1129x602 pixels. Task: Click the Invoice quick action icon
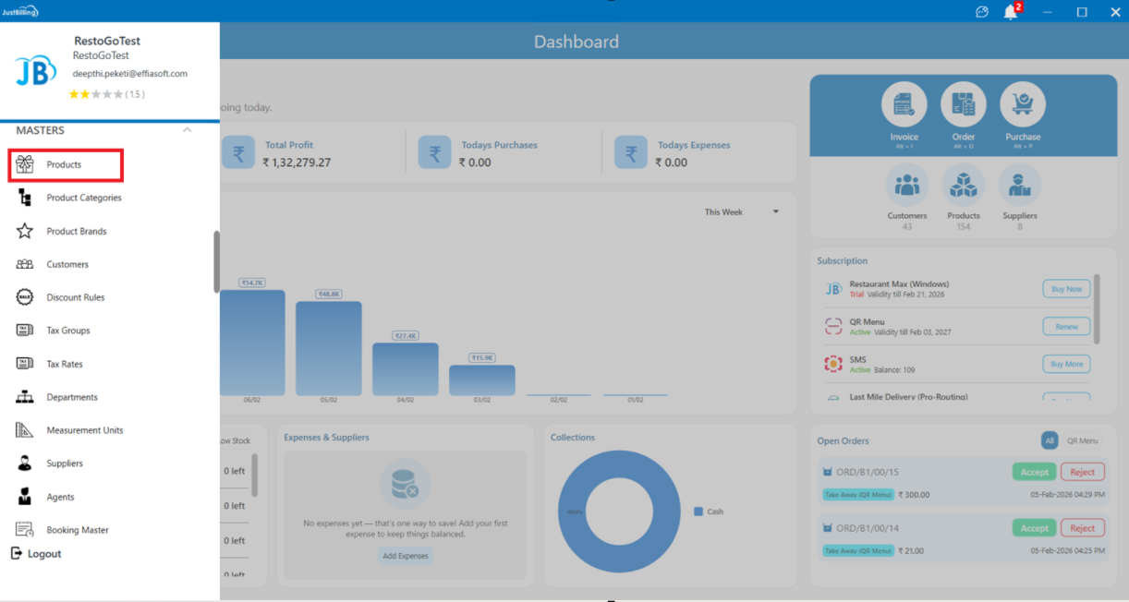(x=904, y=105)
